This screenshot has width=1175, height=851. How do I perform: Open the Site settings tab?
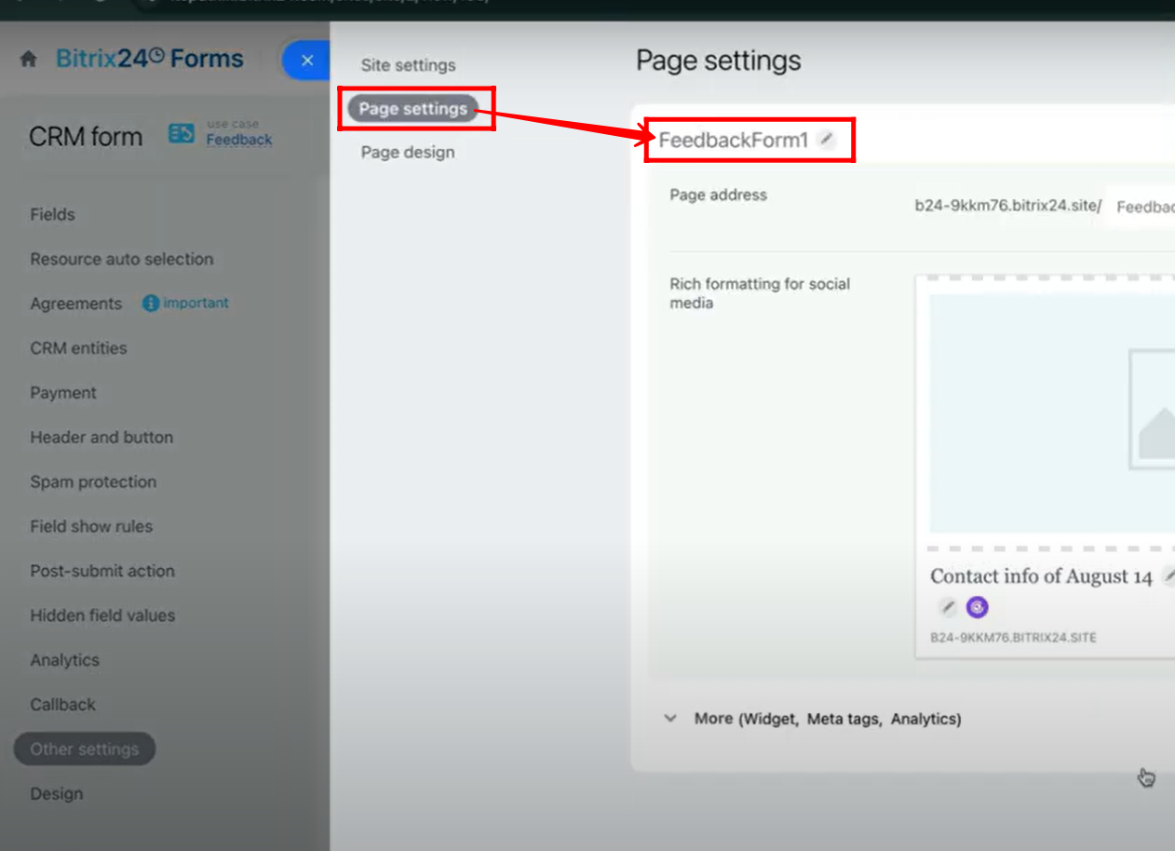[408, 65]
